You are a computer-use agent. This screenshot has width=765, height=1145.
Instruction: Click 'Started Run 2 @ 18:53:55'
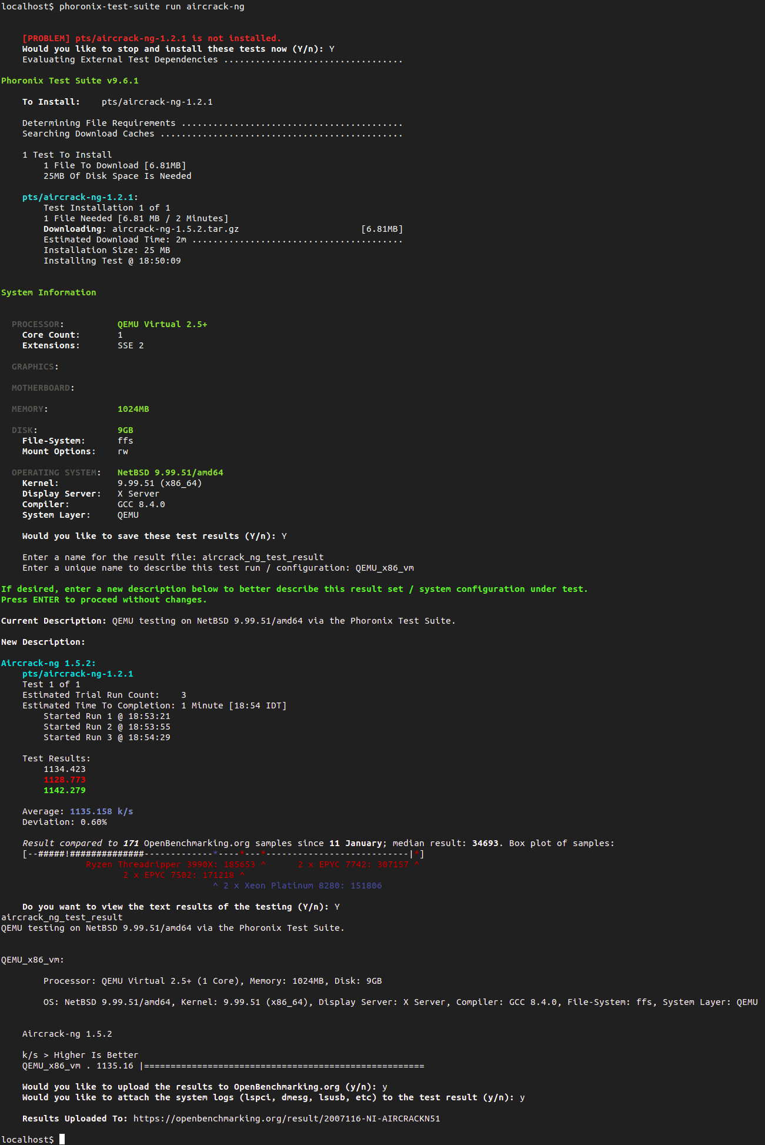coord(107,727)
